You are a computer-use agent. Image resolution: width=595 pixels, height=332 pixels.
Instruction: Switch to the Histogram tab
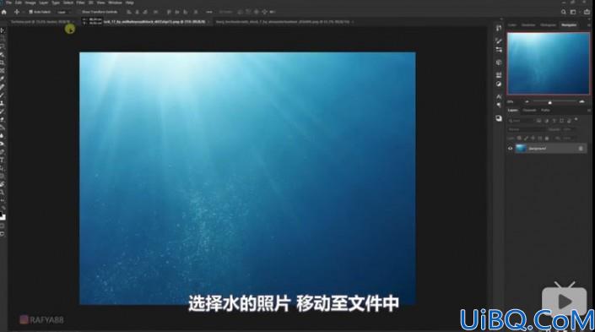click(548, 25)
